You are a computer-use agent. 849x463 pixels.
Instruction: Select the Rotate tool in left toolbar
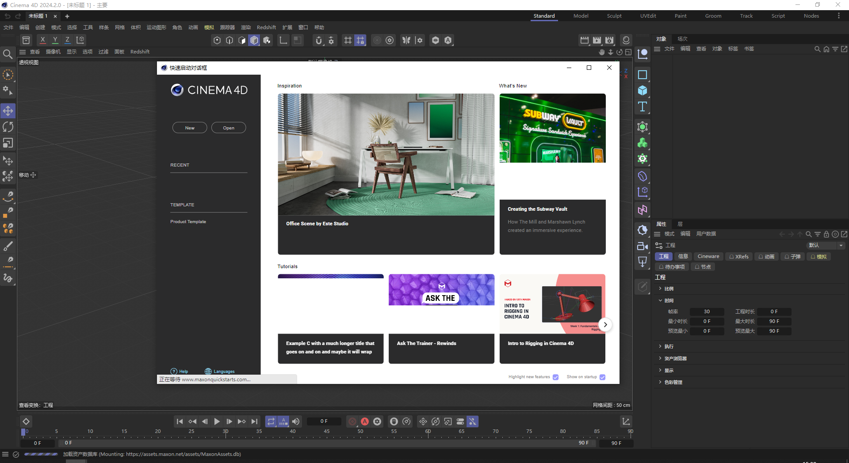(8, 127)
